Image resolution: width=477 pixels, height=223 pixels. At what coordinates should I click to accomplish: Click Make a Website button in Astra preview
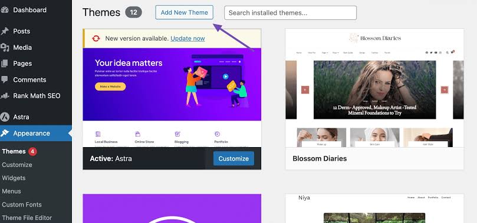coord(110,86)
